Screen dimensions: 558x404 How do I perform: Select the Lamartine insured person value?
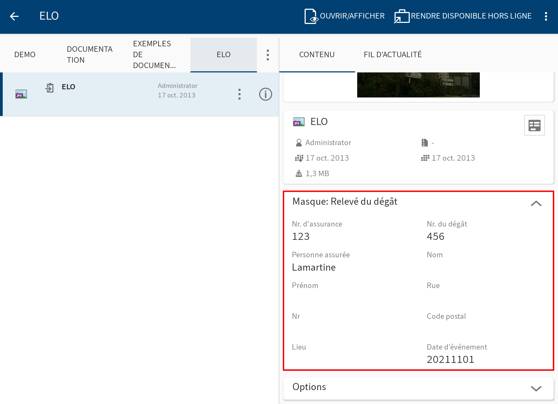click(314, 267)
